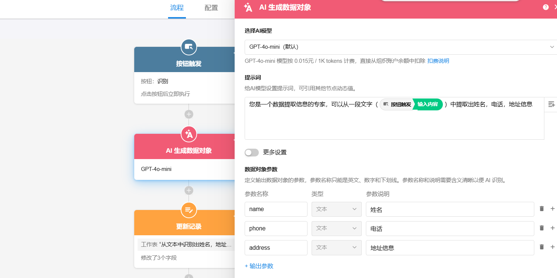The width and height of the screenshot is (557, 278).
Task: Delete the phone parameter row
Action: click(542, 228)
